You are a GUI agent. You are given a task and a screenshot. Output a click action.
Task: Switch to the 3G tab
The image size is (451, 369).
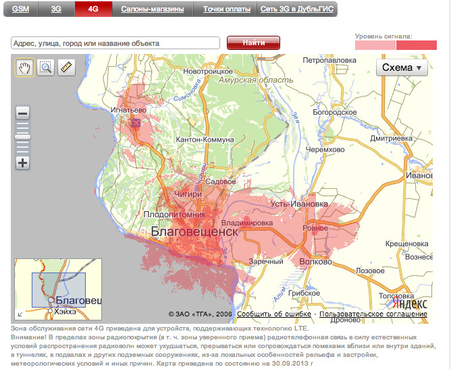tap(55, 9)
